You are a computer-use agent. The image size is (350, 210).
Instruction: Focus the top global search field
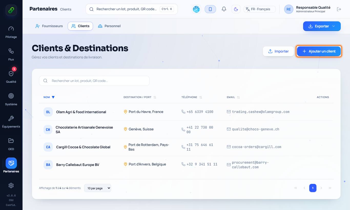132,9
